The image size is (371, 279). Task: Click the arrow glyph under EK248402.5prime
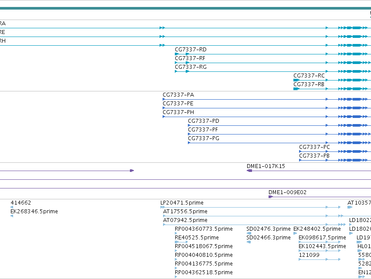coord(295,233)
